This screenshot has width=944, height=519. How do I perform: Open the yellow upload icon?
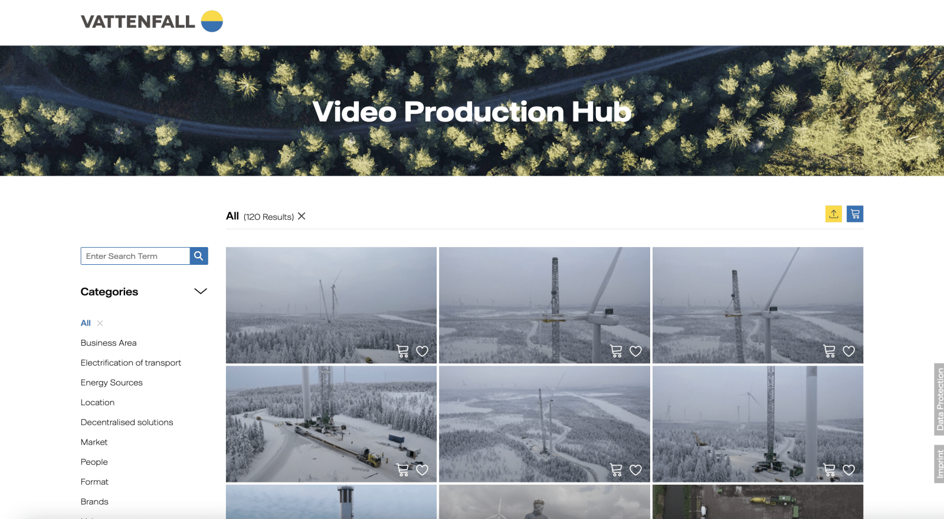(834, 214)
